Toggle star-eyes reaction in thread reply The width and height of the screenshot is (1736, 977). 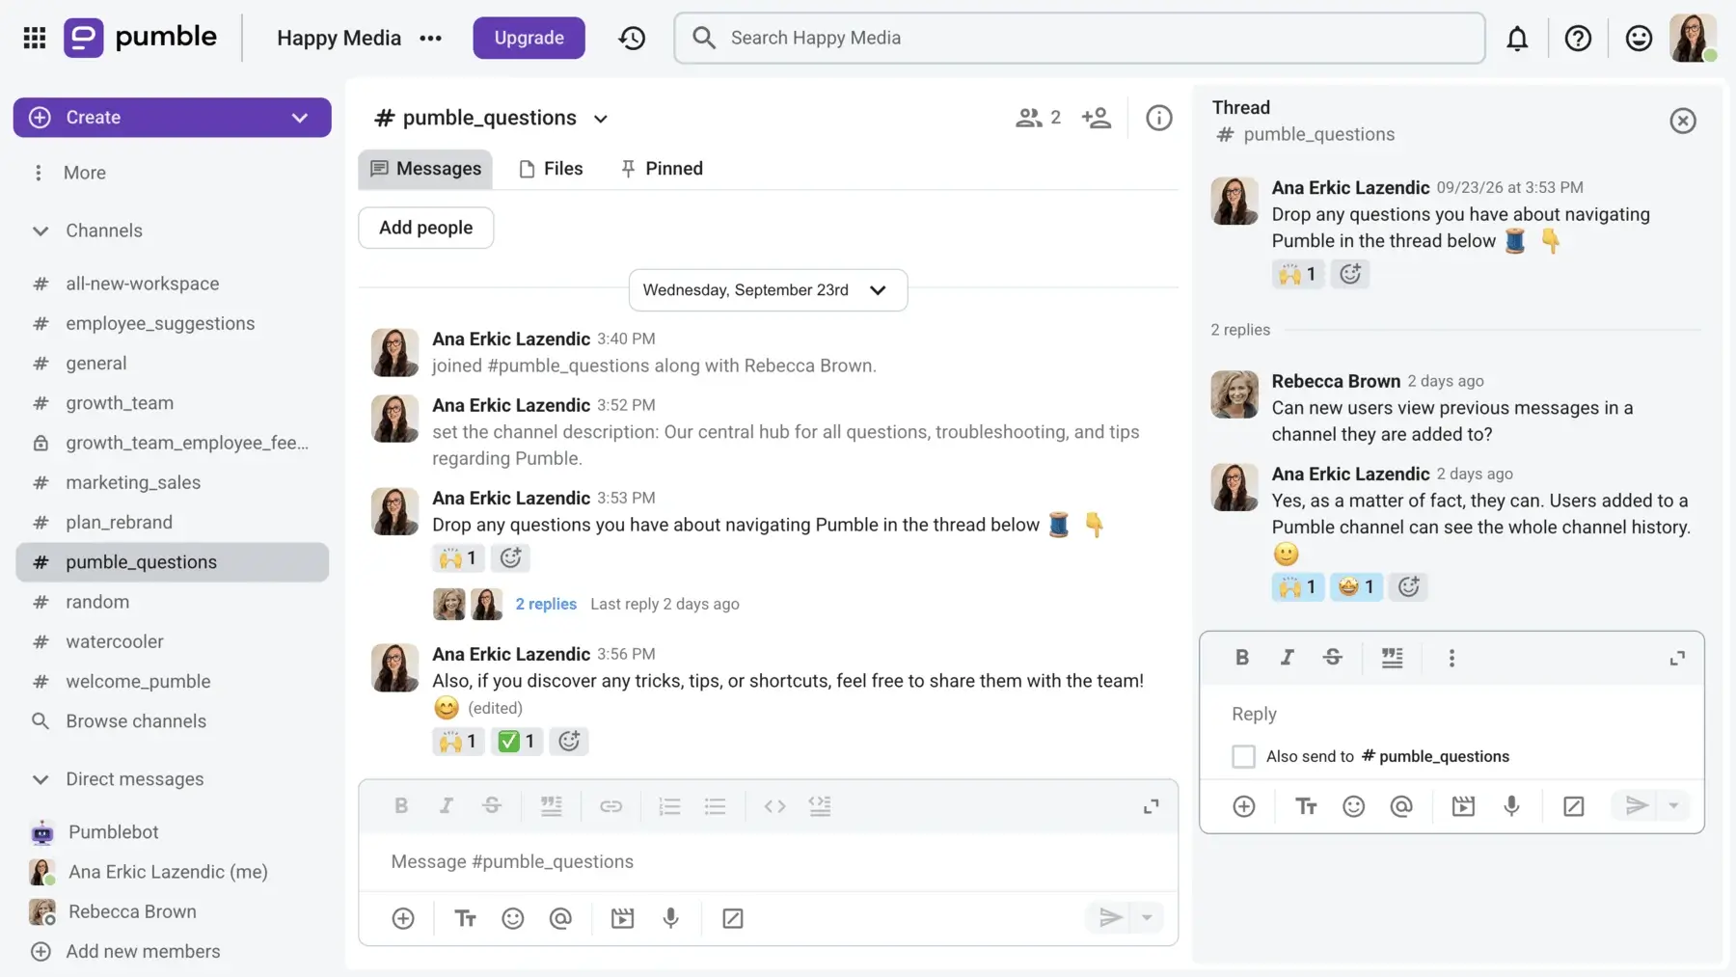(1356, 586)
